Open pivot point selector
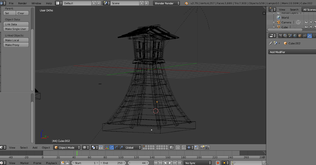316x165 pixels. click(x=95, y=148)
